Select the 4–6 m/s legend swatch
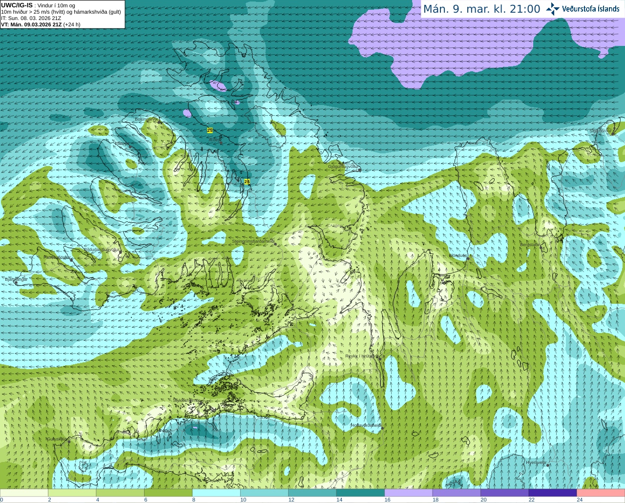The height and width of the screenshot is (503, 625). coord(120,493)
